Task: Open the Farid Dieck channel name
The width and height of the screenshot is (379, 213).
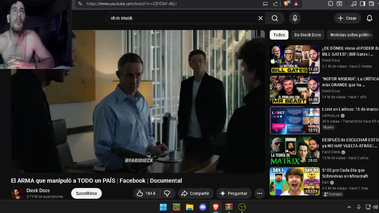Action: click(x=331, y=152)
